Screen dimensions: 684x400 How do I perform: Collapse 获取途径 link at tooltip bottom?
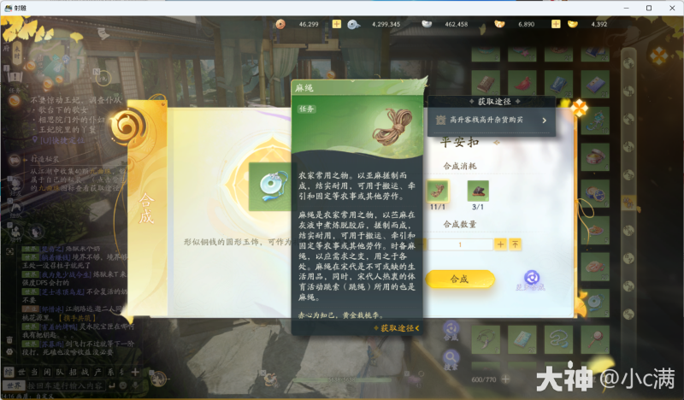396,328
